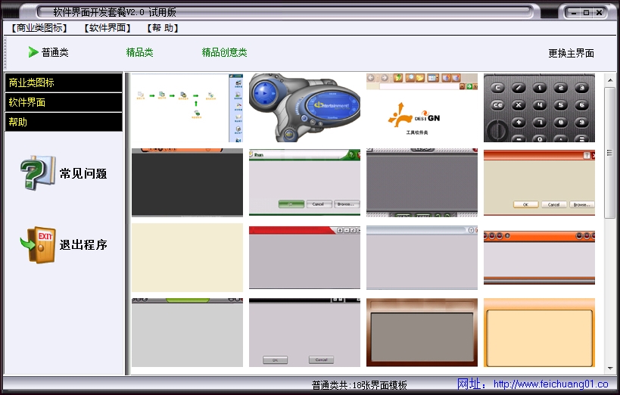Select 帮助 in the left sidebar
The height and width of the screenshot is (395, 620).
(64, 122)
